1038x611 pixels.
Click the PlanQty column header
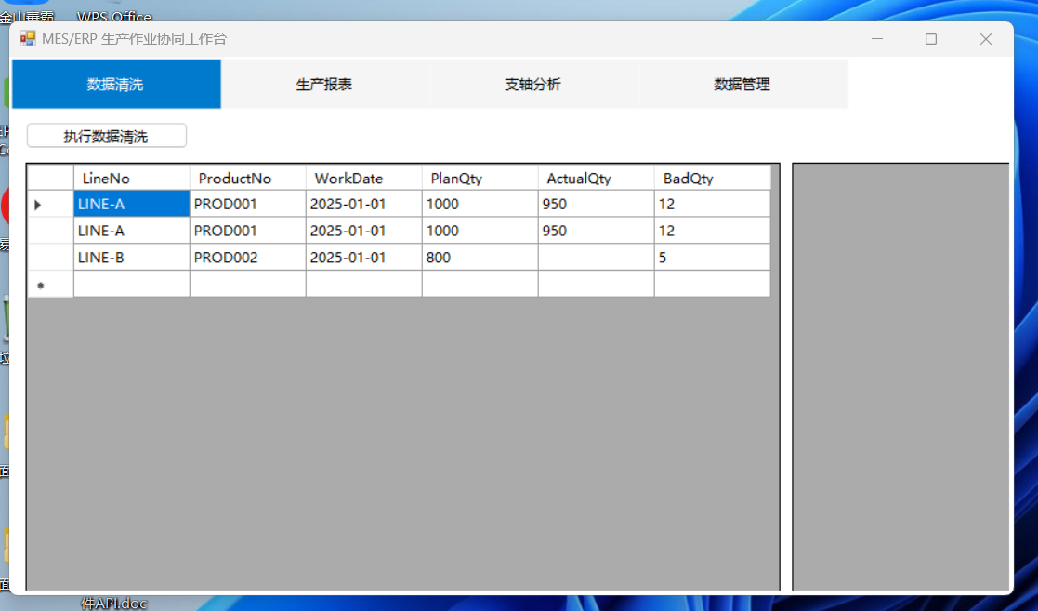tap(480, 178)
